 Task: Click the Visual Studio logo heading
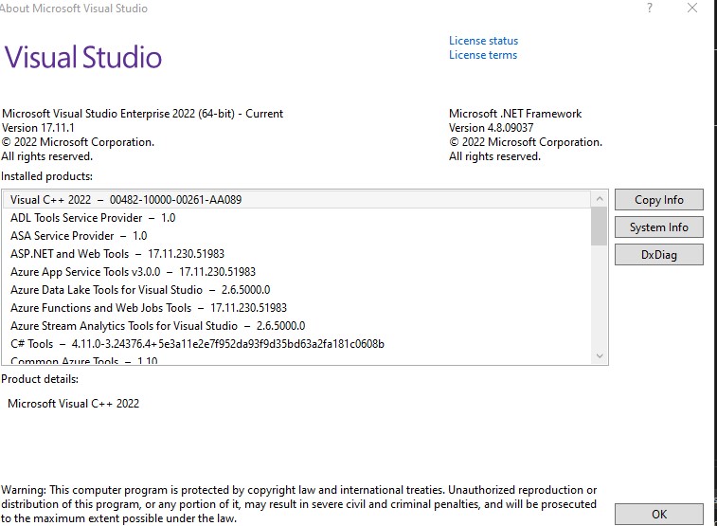coord(83,57)
